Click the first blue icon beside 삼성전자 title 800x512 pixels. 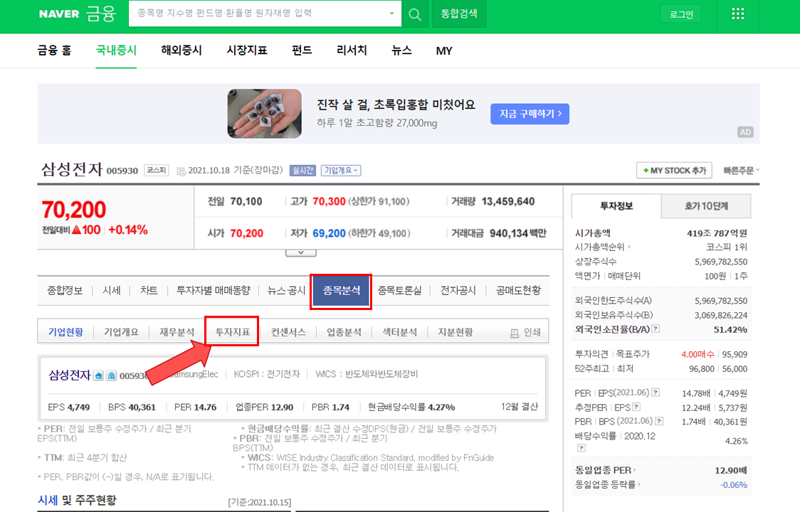pos(98,376)
